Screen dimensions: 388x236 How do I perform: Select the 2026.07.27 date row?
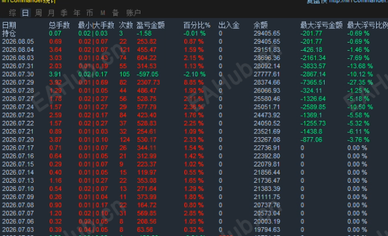18,99
